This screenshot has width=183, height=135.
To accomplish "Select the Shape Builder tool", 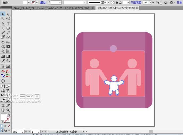I will [x=3, y=51].
